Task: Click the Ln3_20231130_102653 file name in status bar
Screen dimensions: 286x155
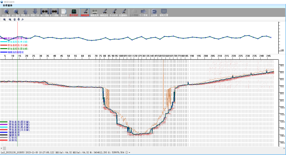Action: point(13,152)
